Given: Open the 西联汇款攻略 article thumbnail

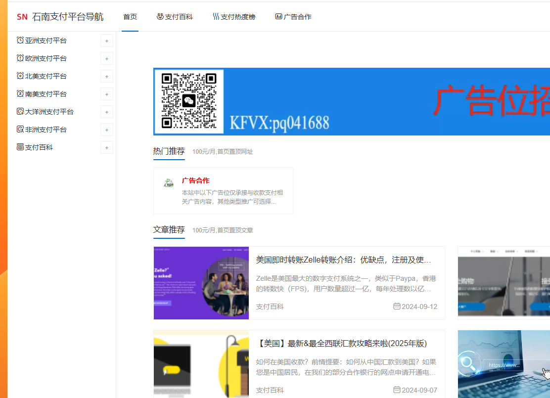Looking at the screenshot, I should pyautogui.click(x=201, y=364).
